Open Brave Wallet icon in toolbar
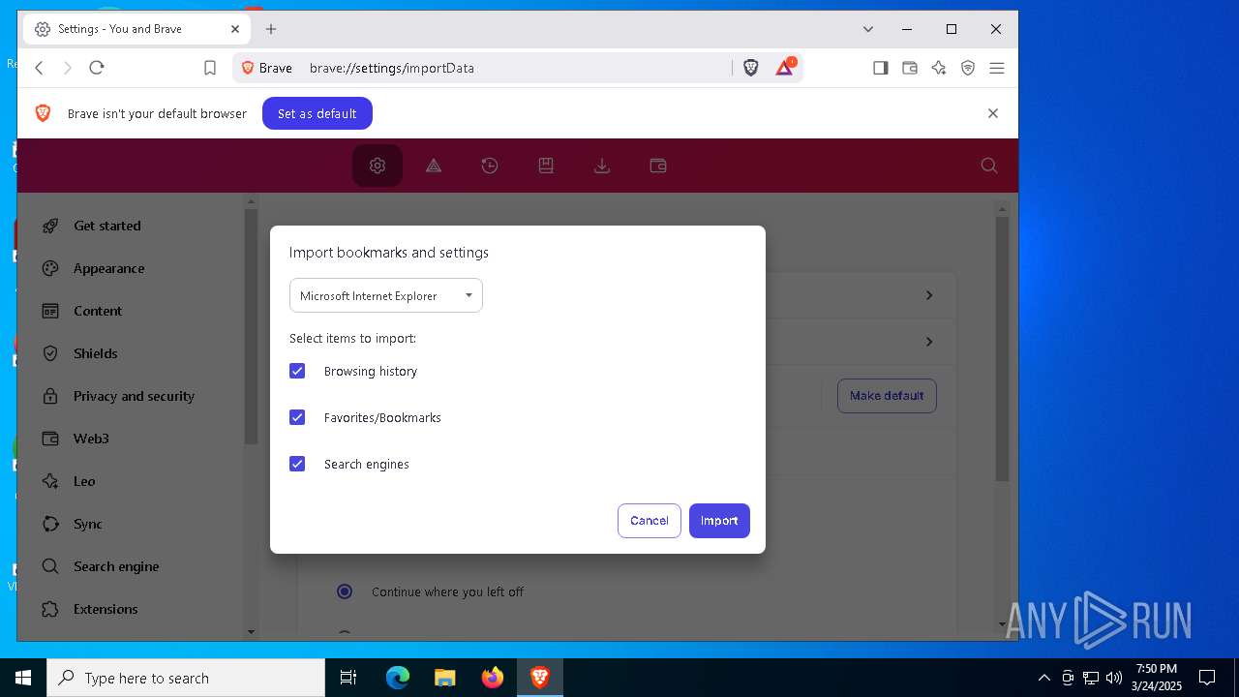Image resolution: width=1239 pixels, height=697 pixels. [x=910, y=68]
